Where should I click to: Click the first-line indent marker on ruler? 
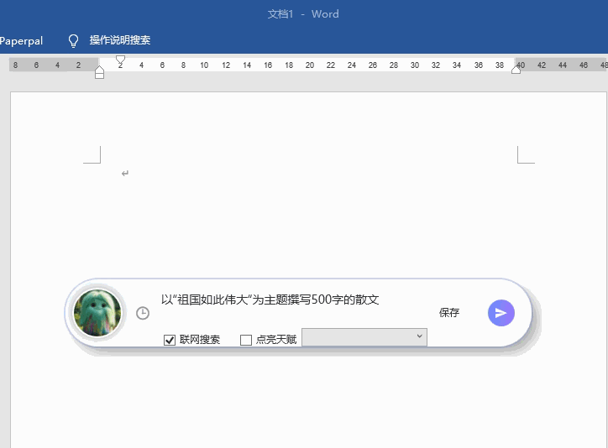[x=120, y=60]
